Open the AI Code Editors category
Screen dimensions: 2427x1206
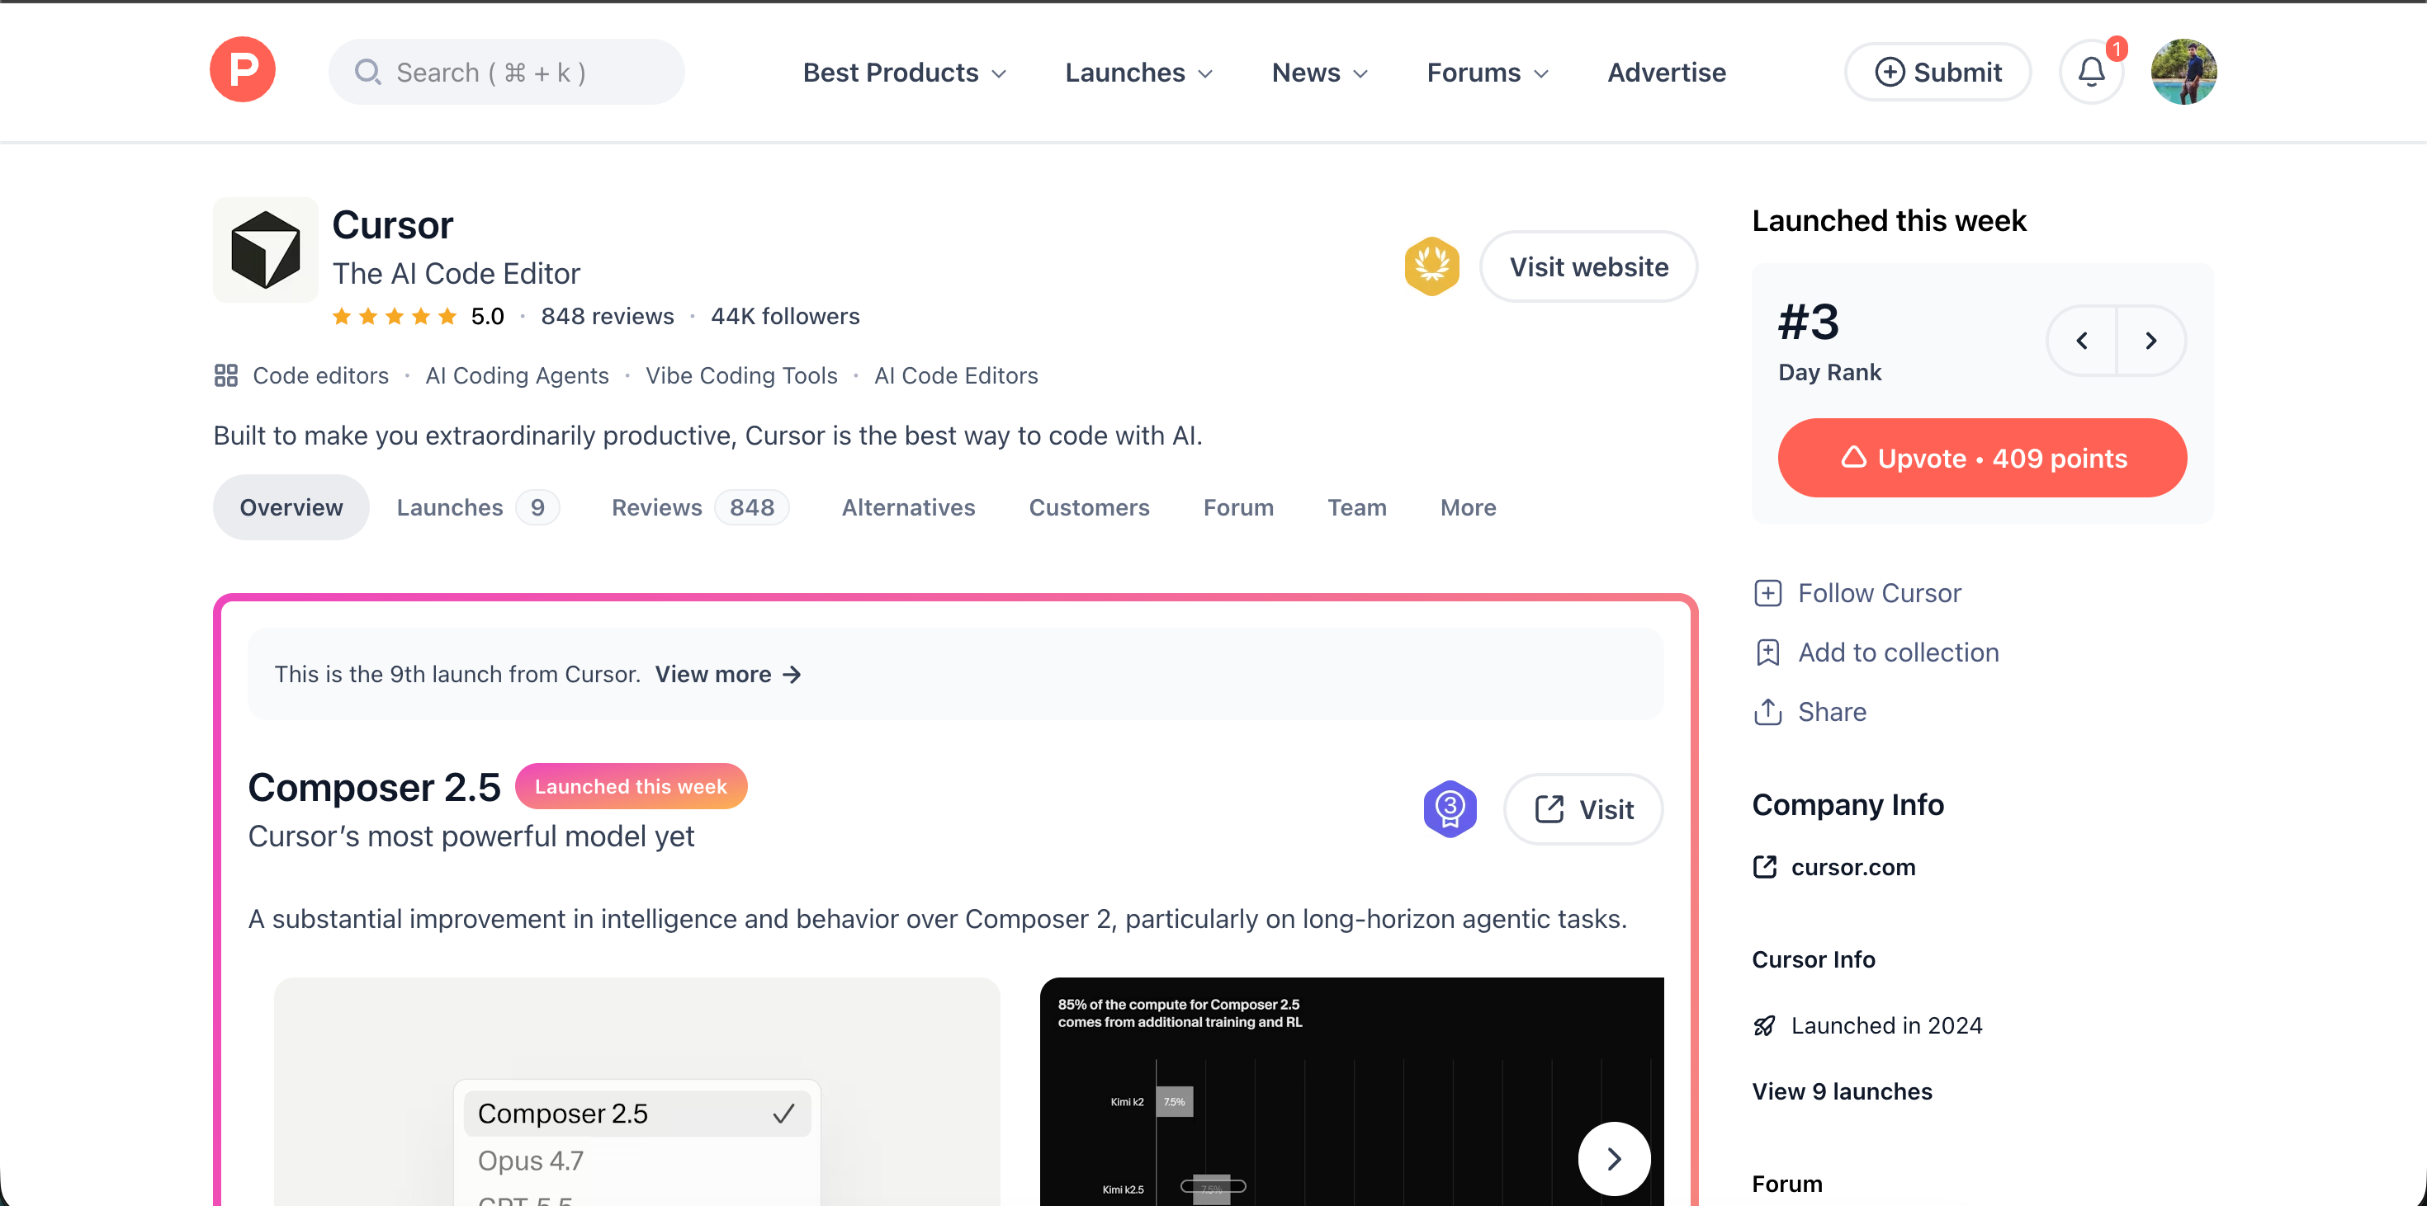pyautogui.click(x=955, y=375)
